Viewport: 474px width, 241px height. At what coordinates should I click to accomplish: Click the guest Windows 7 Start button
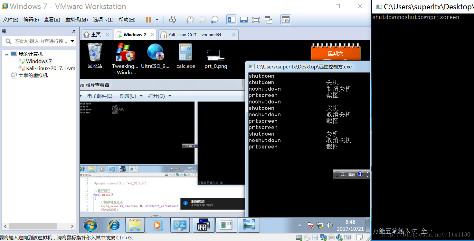point(90,225)
